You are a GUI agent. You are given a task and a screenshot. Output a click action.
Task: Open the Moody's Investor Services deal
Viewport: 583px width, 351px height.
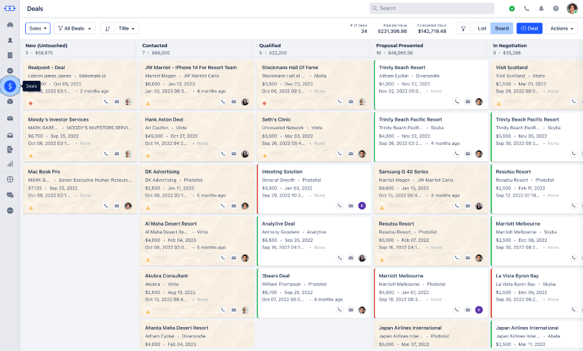tap(58, 120)
